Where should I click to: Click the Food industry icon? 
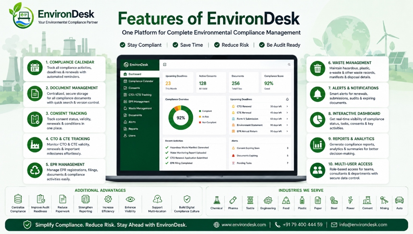click(x=286, y=200)
